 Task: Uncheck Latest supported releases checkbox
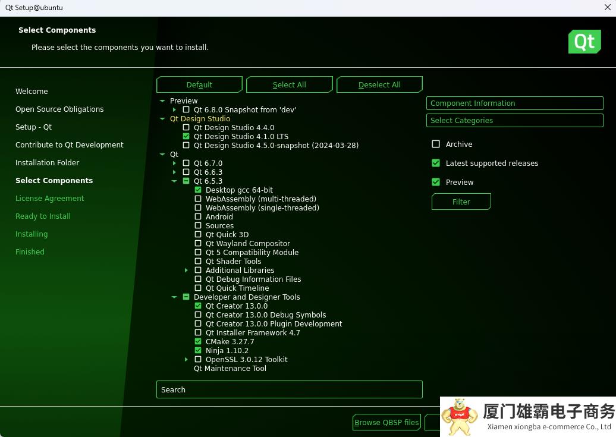[x=436, y=164]
